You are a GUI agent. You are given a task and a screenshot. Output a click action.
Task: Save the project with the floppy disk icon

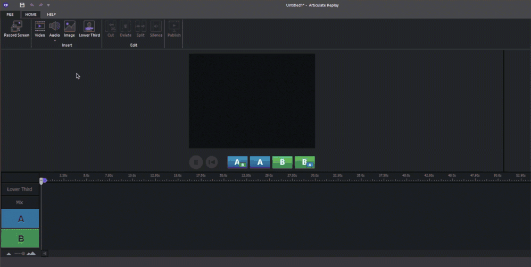22,5
